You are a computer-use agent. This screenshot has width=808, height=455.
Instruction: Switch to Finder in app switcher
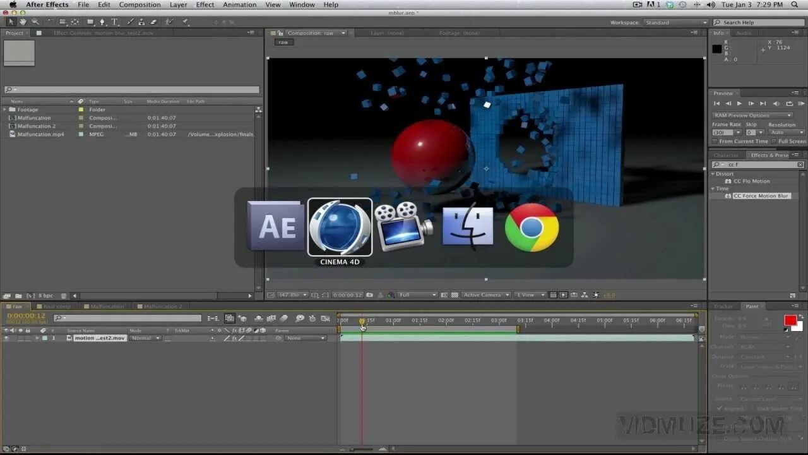point(468,226)
